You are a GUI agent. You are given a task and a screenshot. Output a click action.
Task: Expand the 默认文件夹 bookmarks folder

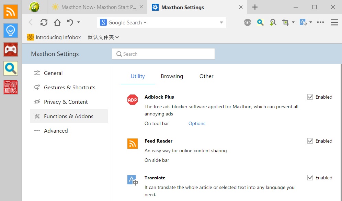click(x=103, y=37)
